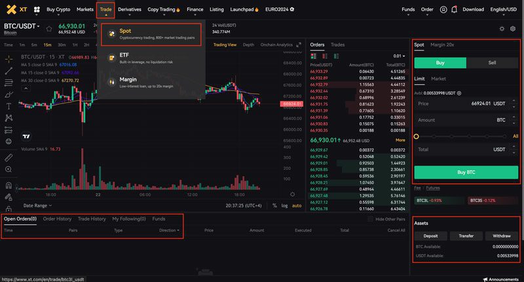Set amount slider to All

pyautogui.click(x=515, y=136)
